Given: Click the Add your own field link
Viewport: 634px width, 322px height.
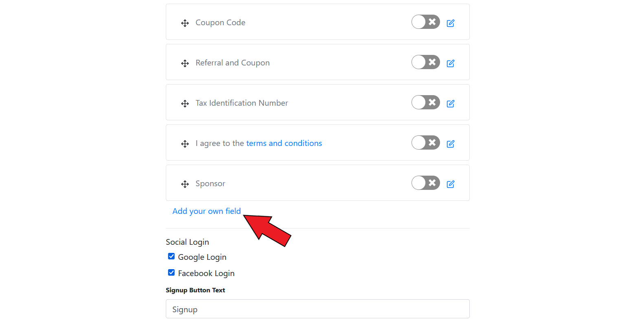Looking at the screenshot, I should coord(207,211).
